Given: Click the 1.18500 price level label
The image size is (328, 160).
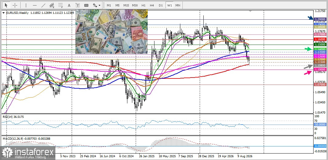Looking at the screenshot, I should coord(320,27).
